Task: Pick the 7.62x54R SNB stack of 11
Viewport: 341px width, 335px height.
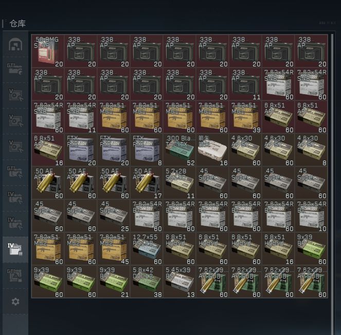Action: pos(81,117)
